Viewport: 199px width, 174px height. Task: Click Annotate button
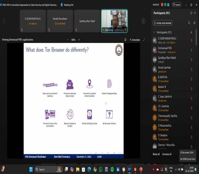click(x=135, y=40)
